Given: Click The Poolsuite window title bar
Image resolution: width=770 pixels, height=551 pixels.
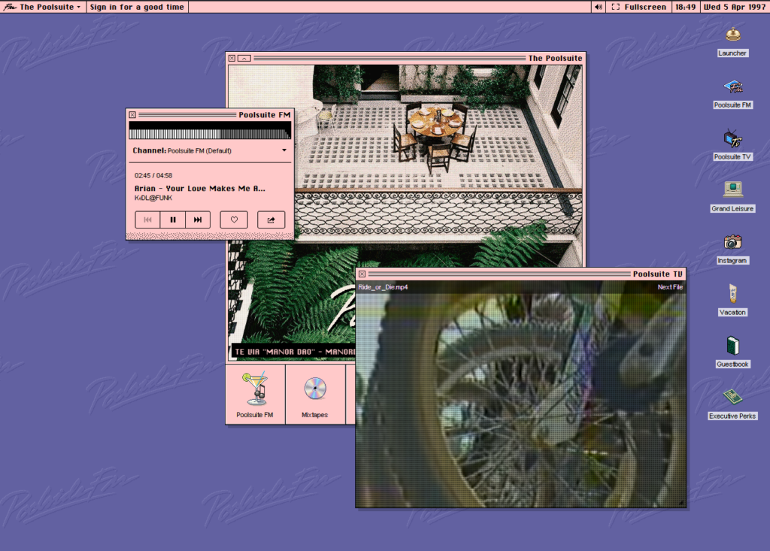Looking at the screenshot, I should 405,59.
